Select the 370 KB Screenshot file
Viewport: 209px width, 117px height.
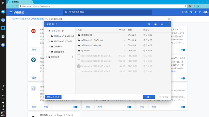[123, 56]
